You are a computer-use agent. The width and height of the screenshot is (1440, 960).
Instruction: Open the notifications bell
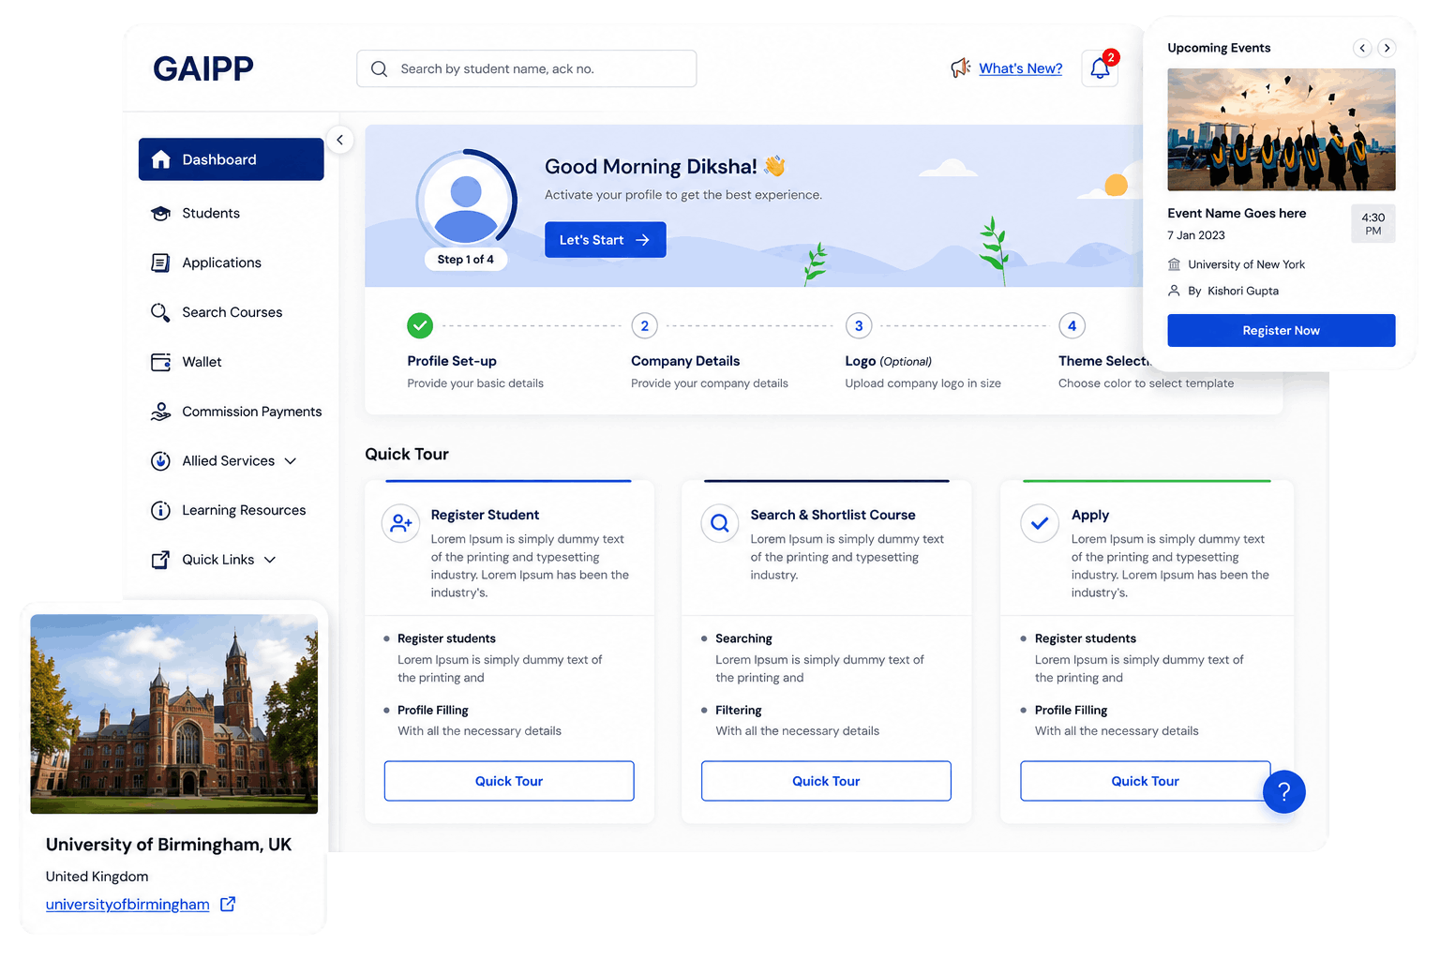pyautogui.click(x=1100, y=68)
